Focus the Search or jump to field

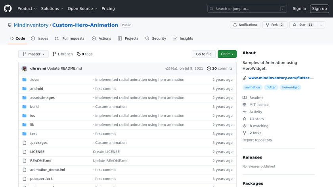247,9
